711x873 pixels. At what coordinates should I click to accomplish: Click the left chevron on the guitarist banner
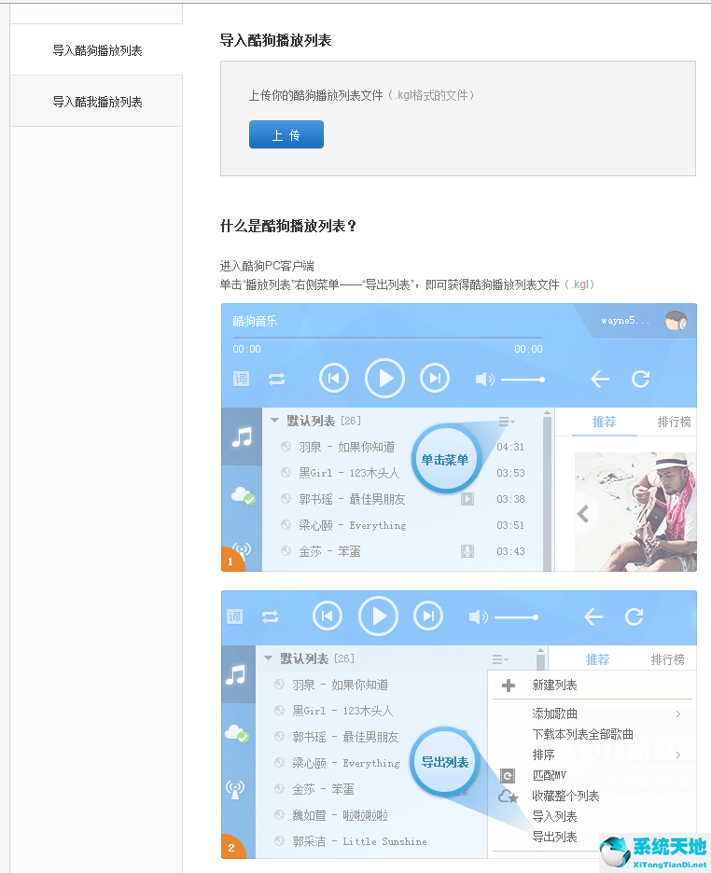[583, 513]
